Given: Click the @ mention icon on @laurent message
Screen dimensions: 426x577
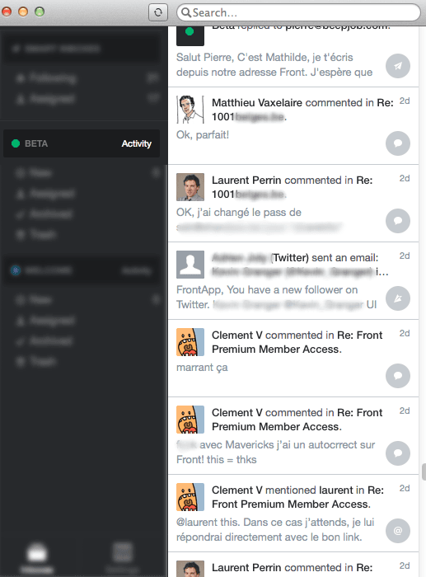Looking at the screenshot, I should (x=398, y=531).
